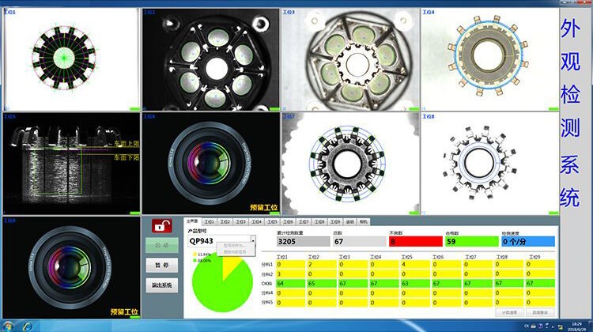Viewport: 593px width, 332px height.
Task: Click the 工位5 side-view scan image
Action: pos(71,164)
